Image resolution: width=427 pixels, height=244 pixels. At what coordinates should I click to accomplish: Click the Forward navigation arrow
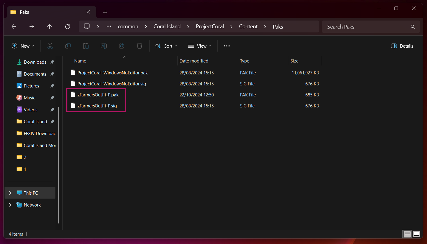pos(32,26)
